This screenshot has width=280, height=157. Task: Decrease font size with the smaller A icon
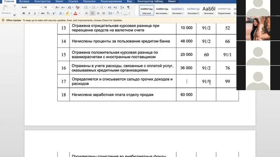(x=63, y=7)
